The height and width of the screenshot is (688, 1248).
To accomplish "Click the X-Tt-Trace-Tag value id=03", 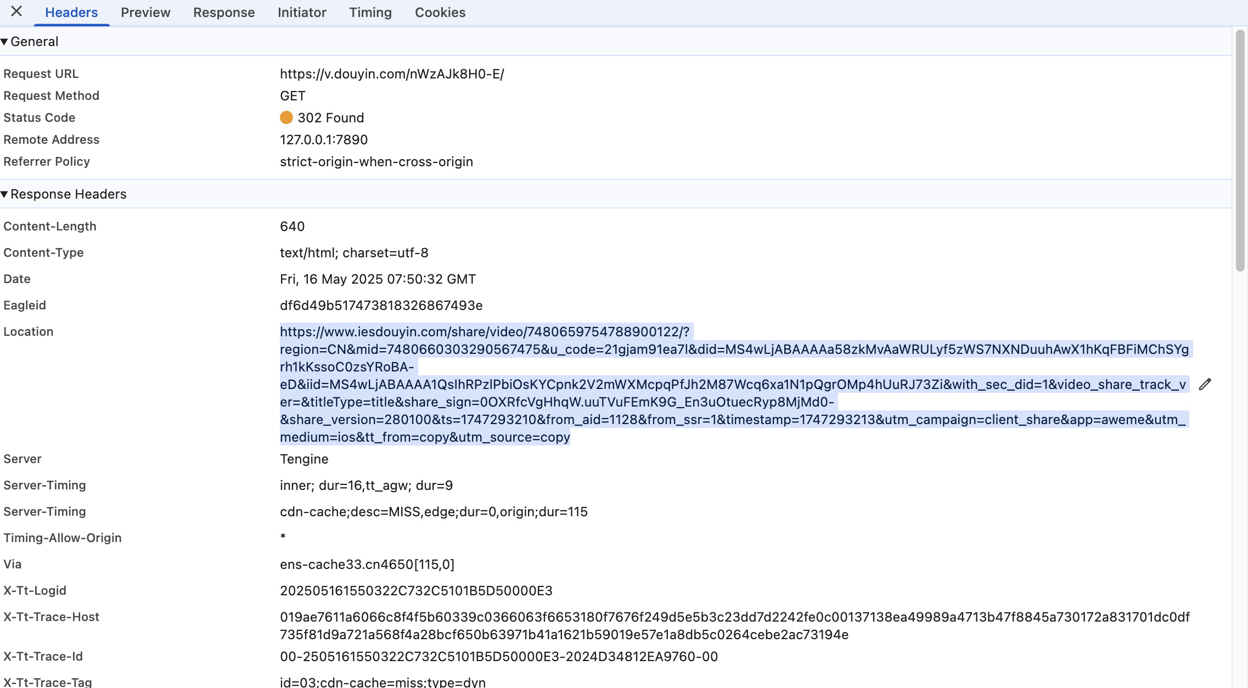I will [x=383, y=682].
